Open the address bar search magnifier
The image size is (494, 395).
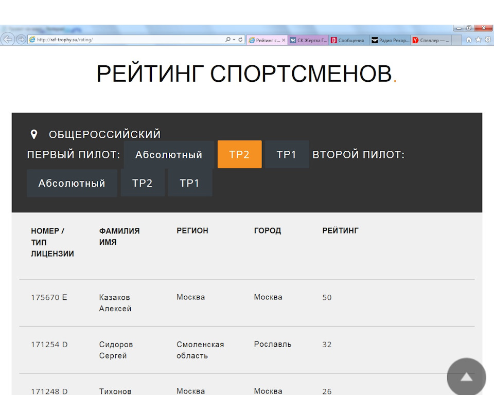tap(228, 40)
